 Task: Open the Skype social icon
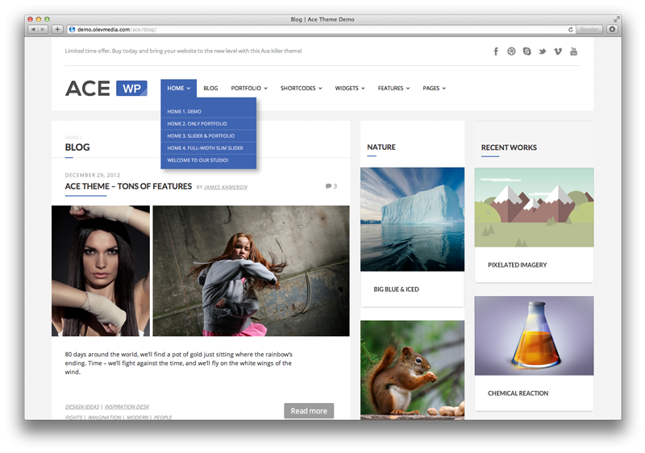pyautogui.click(x=527, y=52)
